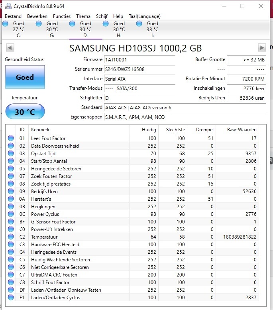Go to previous disk with left arrow
The height and width of the screenshot is (310, 273).
point(10,47)
